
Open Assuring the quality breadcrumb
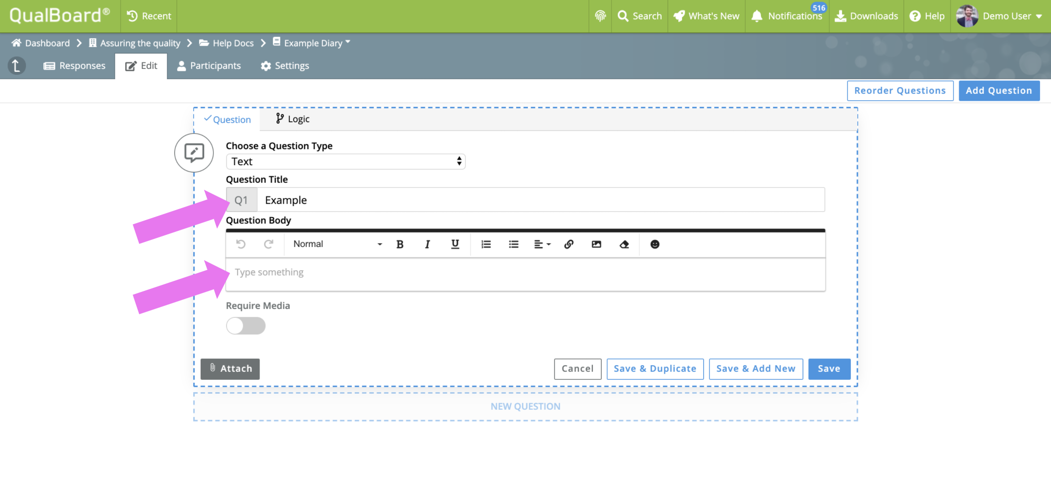[135, 43]
